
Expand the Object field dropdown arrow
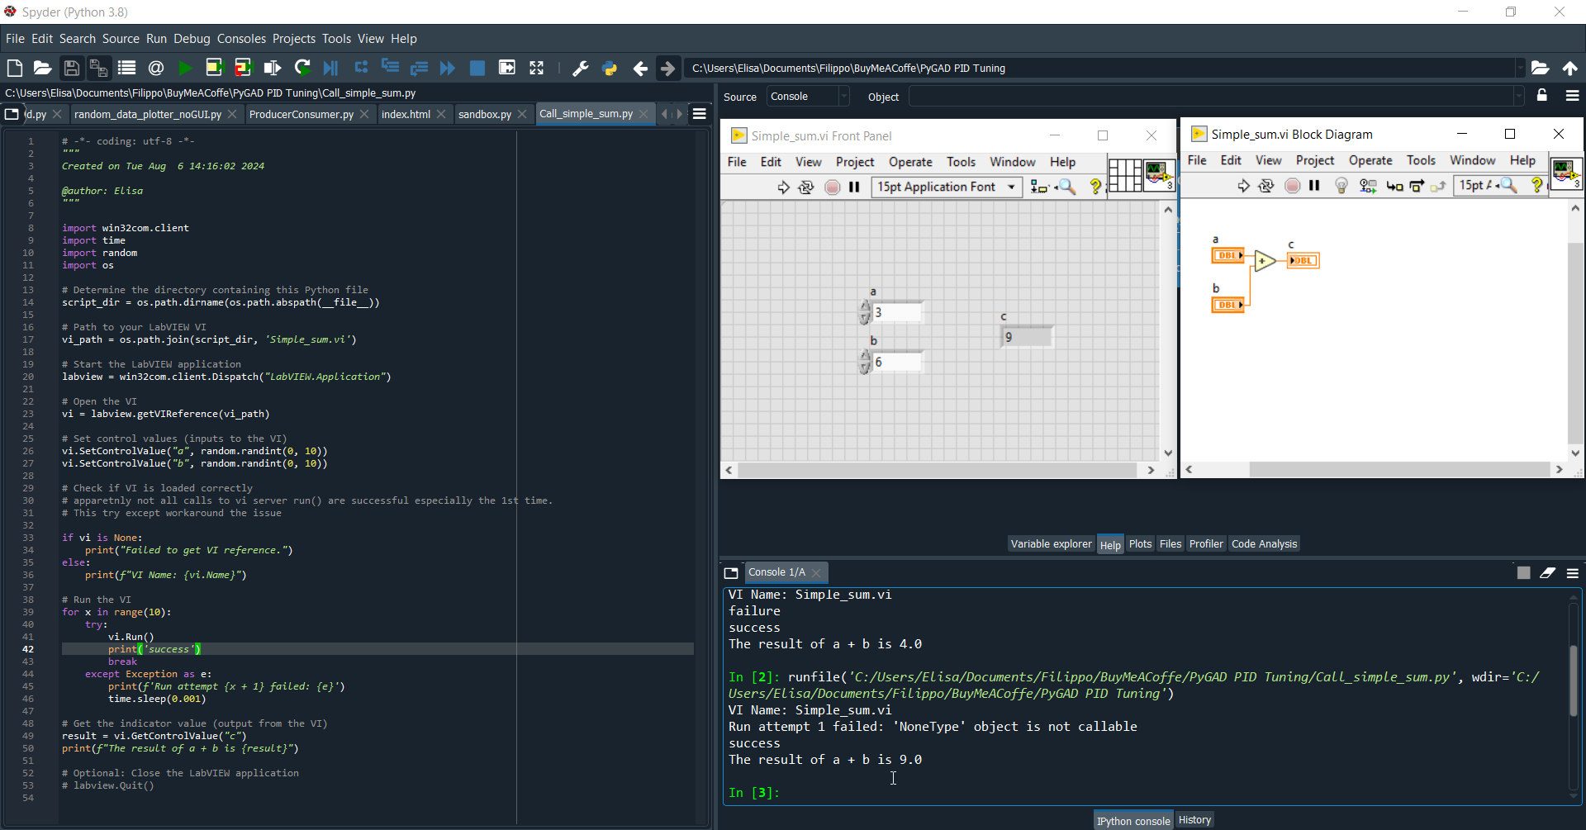pyautogui.click(x=1518, y=97)
